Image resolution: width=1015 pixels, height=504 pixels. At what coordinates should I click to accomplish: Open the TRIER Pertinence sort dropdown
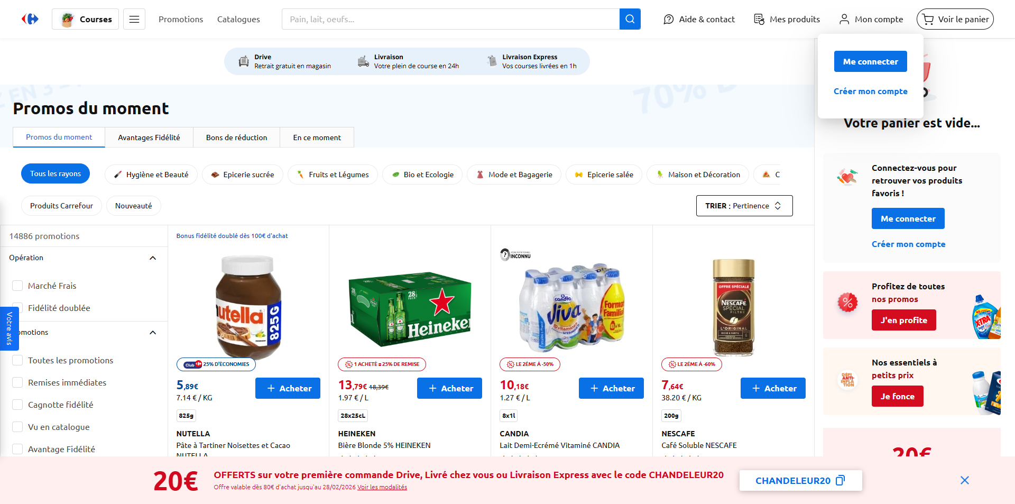pyautogui.click(x=744, y=206)
